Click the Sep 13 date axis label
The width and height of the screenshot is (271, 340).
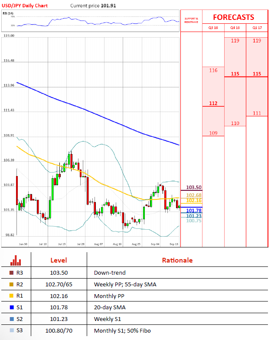tap(173, 244)
